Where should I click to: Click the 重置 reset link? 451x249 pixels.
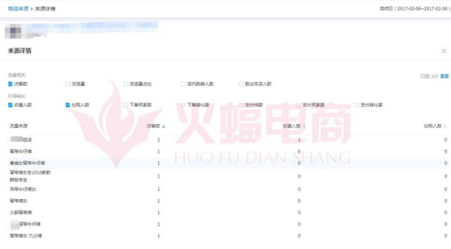[x=445, y=76]
